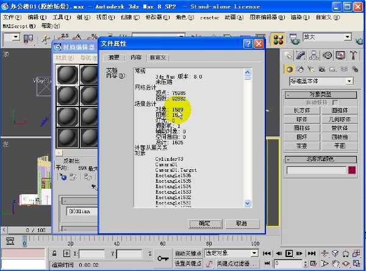This screenshot has height=271, width=366.
Task: Open the Material Editor toolbar icon
Action: 278,40
